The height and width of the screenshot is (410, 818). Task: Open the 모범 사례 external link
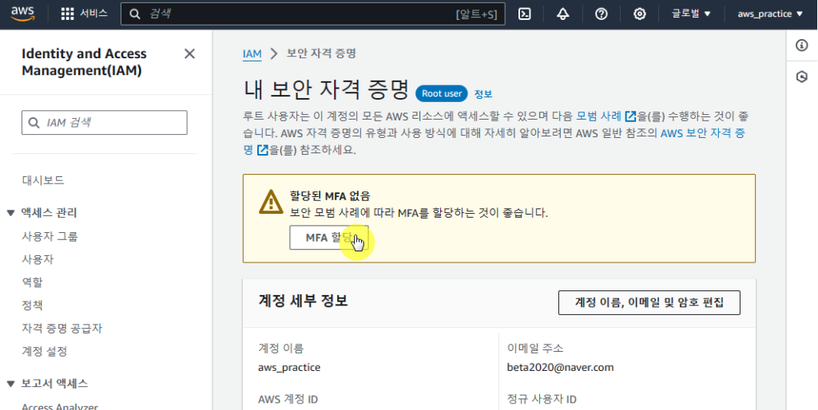point(606,116)
